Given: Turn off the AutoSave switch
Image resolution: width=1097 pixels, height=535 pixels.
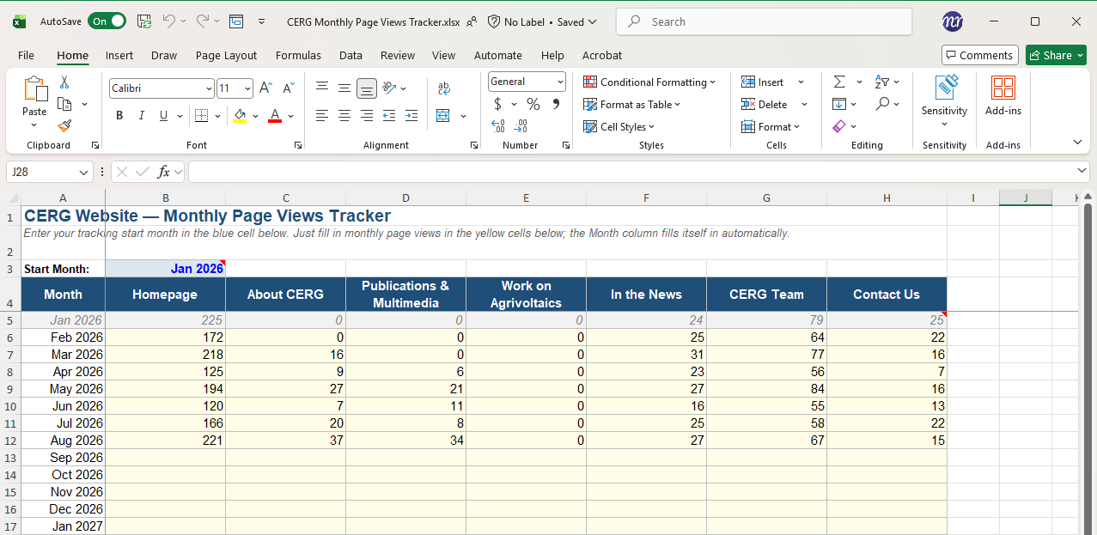Looking at the screenshot, I should point(107,21).
